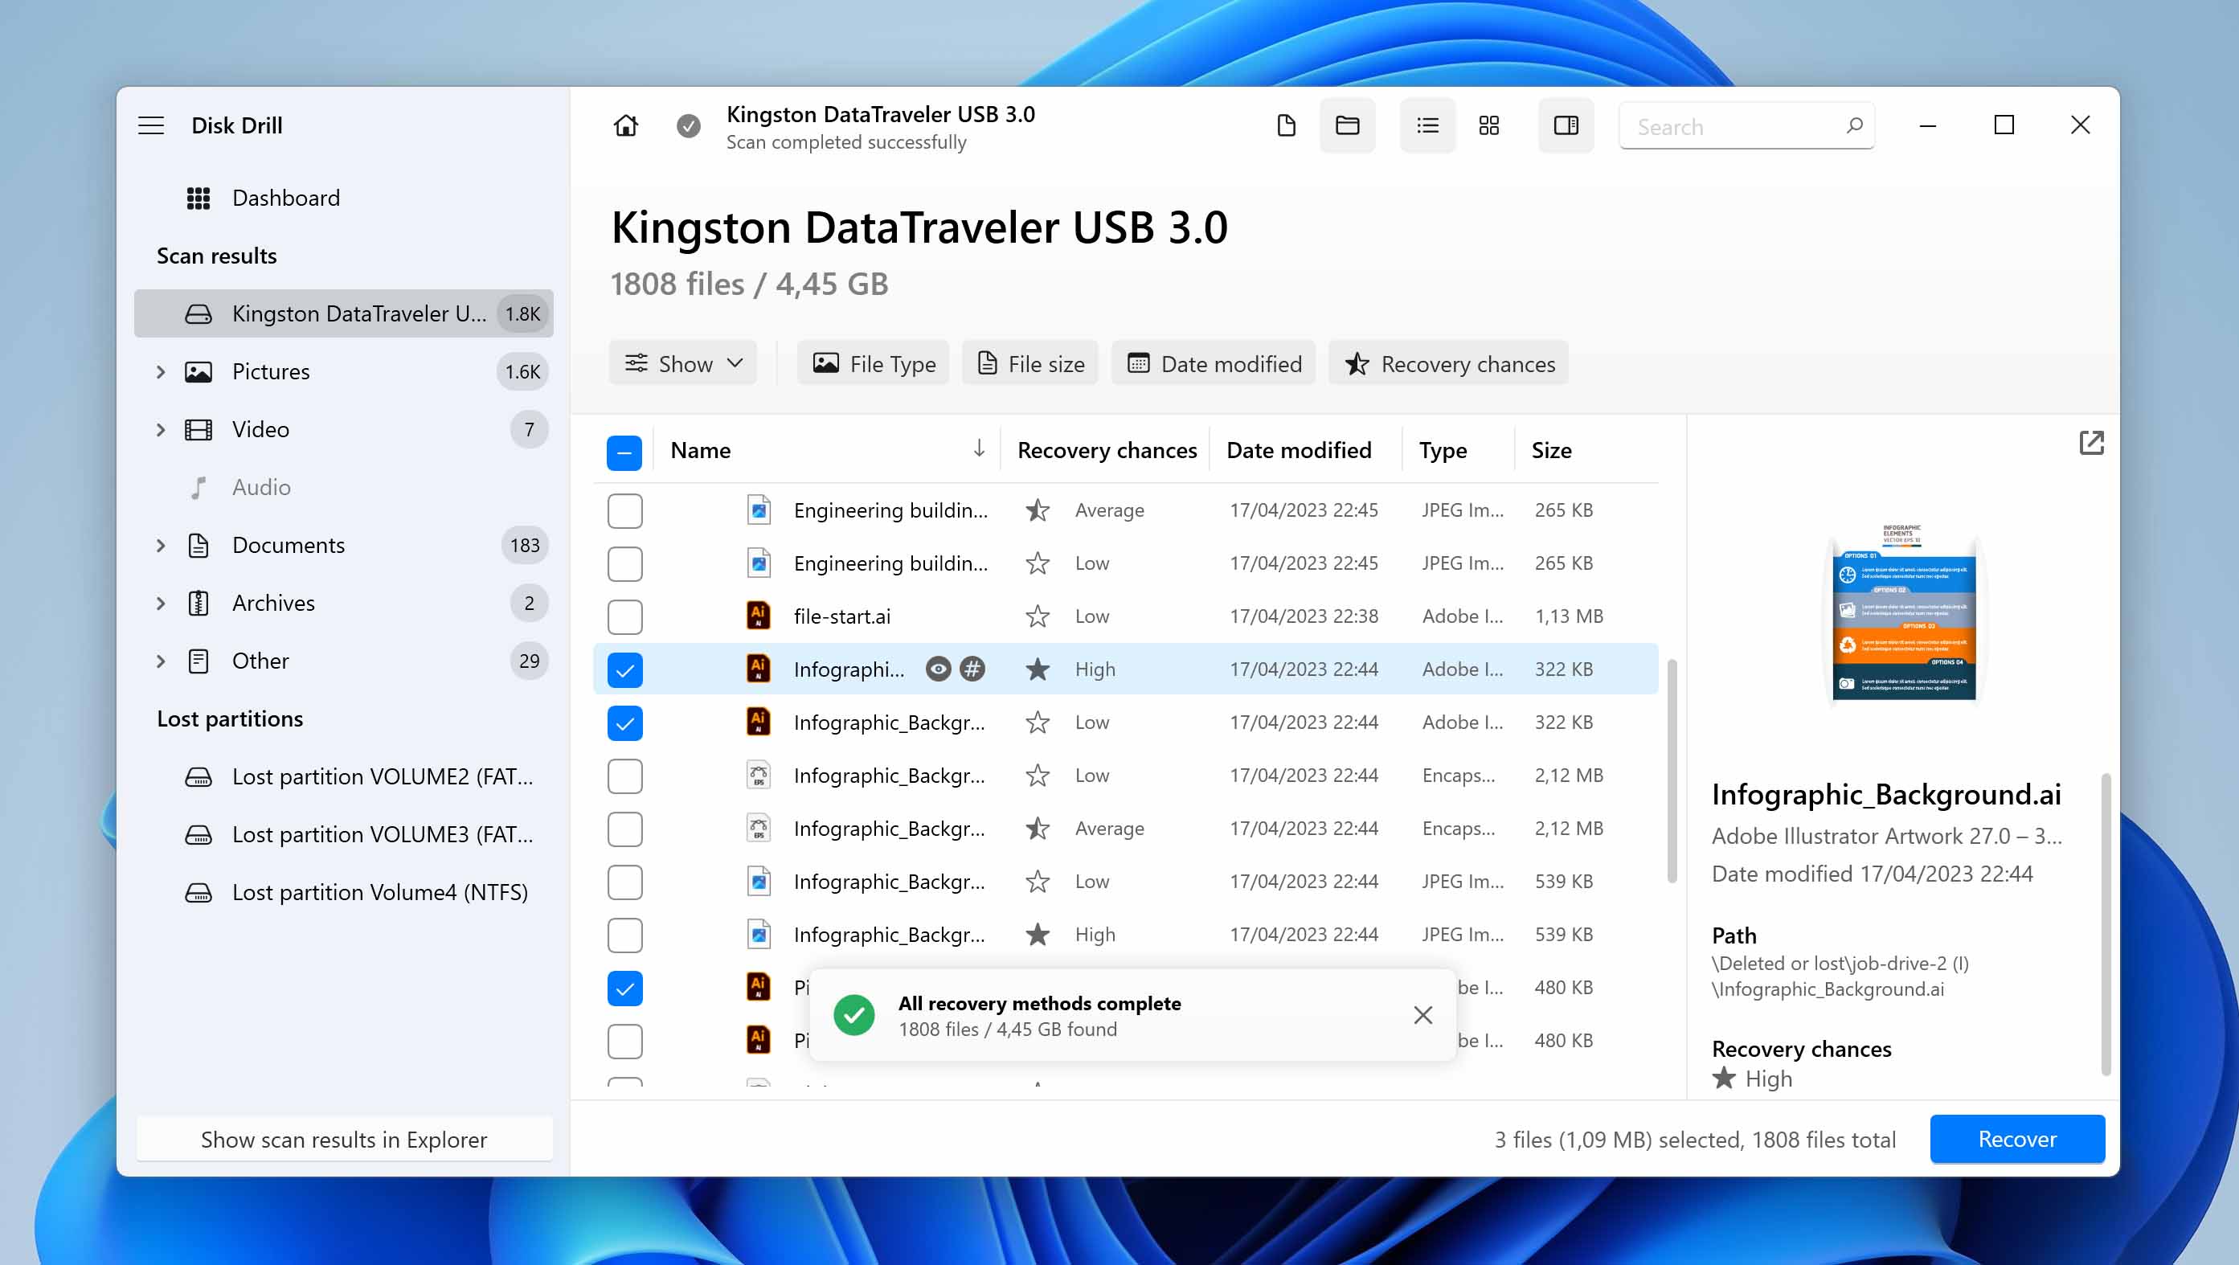Click the Recover button to start recovery

tap(2016, 1137)
